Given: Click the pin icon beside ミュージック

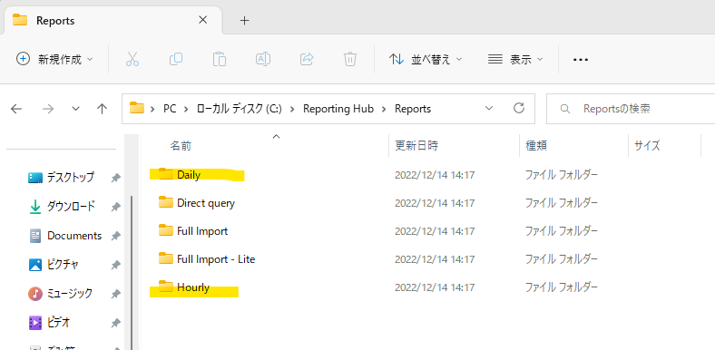Looking at the screenshot, I should [116, 295].
